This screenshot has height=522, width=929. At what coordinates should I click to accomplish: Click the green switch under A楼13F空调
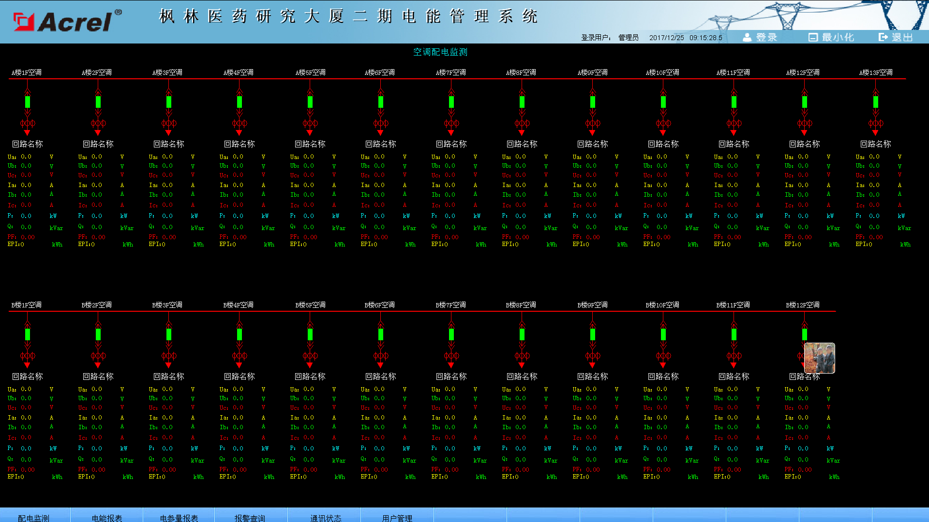pyautogui.click(x=875, y=102)
